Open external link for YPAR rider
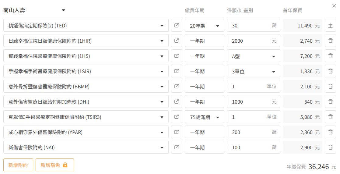Viewport: 340px width, 174px height. [x=177, y=132]
